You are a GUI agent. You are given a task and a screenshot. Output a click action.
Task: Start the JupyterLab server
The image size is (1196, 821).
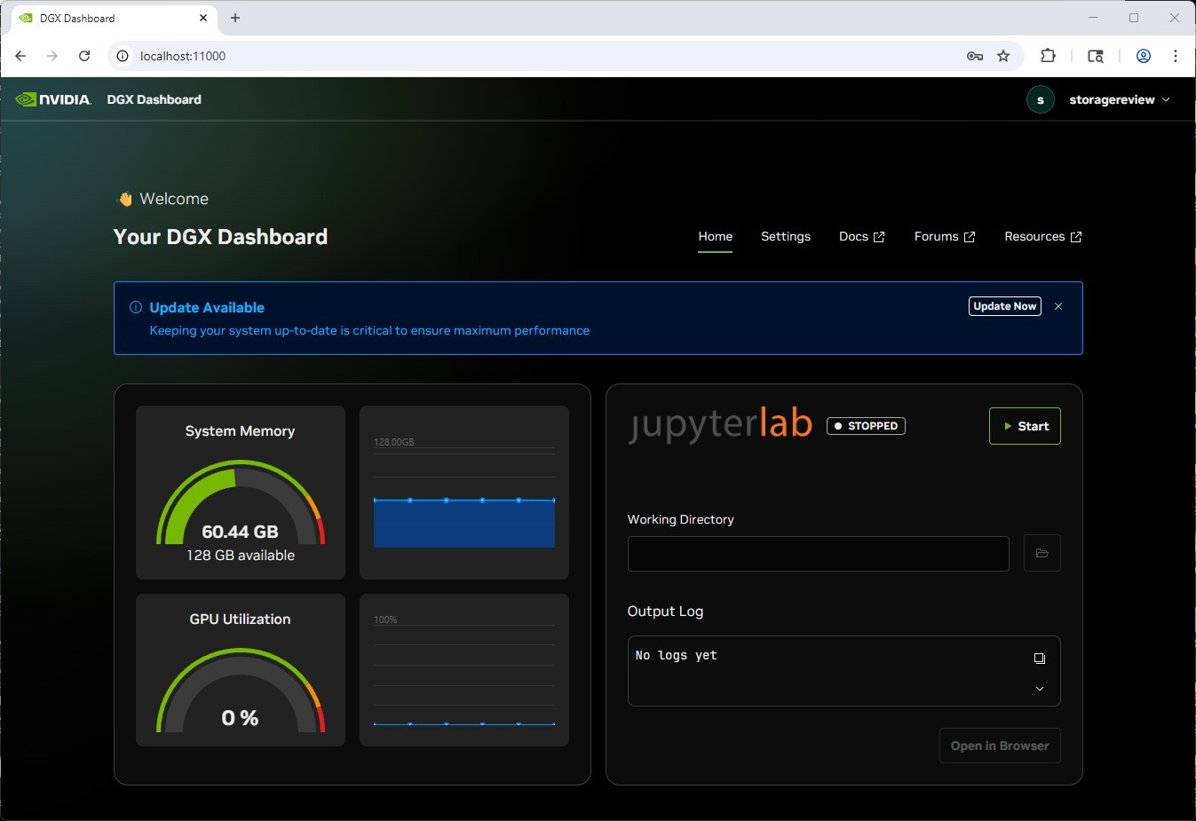[x=1025, y=426]
